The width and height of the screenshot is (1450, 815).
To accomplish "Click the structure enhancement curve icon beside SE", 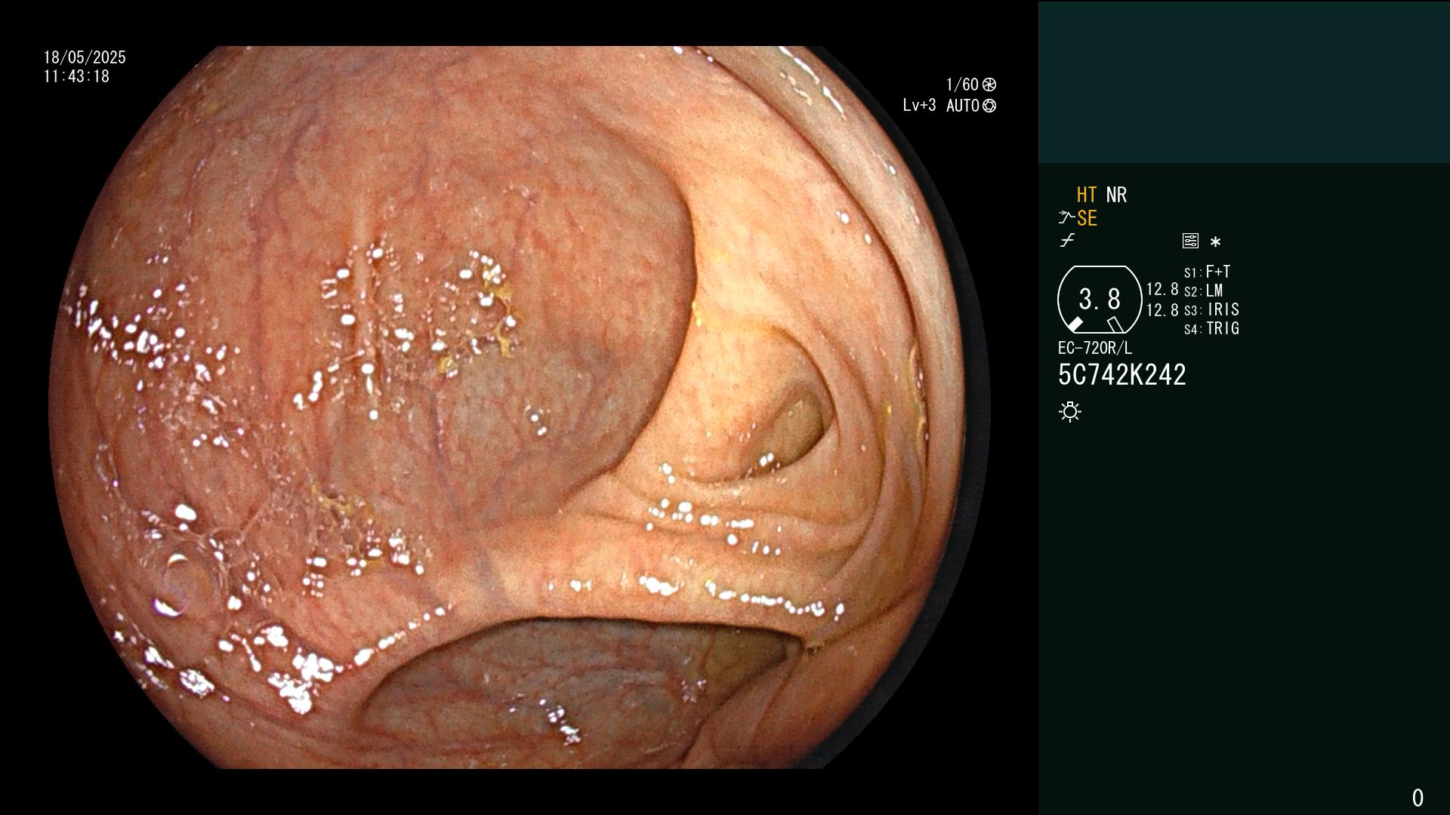I will tap(1066, 218).
